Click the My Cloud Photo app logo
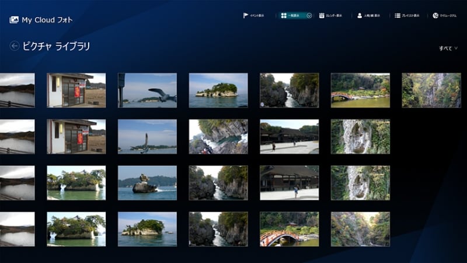Image resolution: width=467 pixels, height=263 pixels. tap(14, 20)
